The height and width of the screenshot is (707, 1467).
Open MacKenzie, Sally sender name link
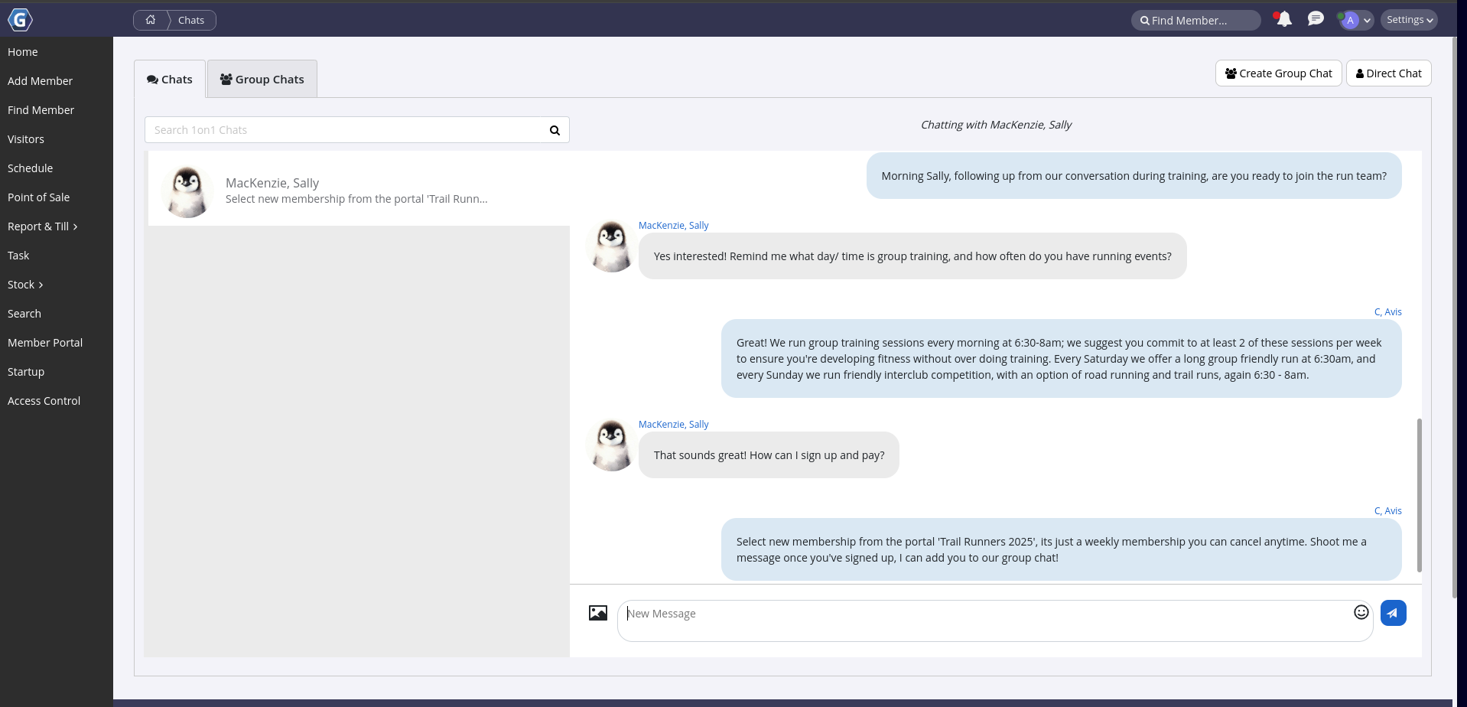tap(673, 226)
